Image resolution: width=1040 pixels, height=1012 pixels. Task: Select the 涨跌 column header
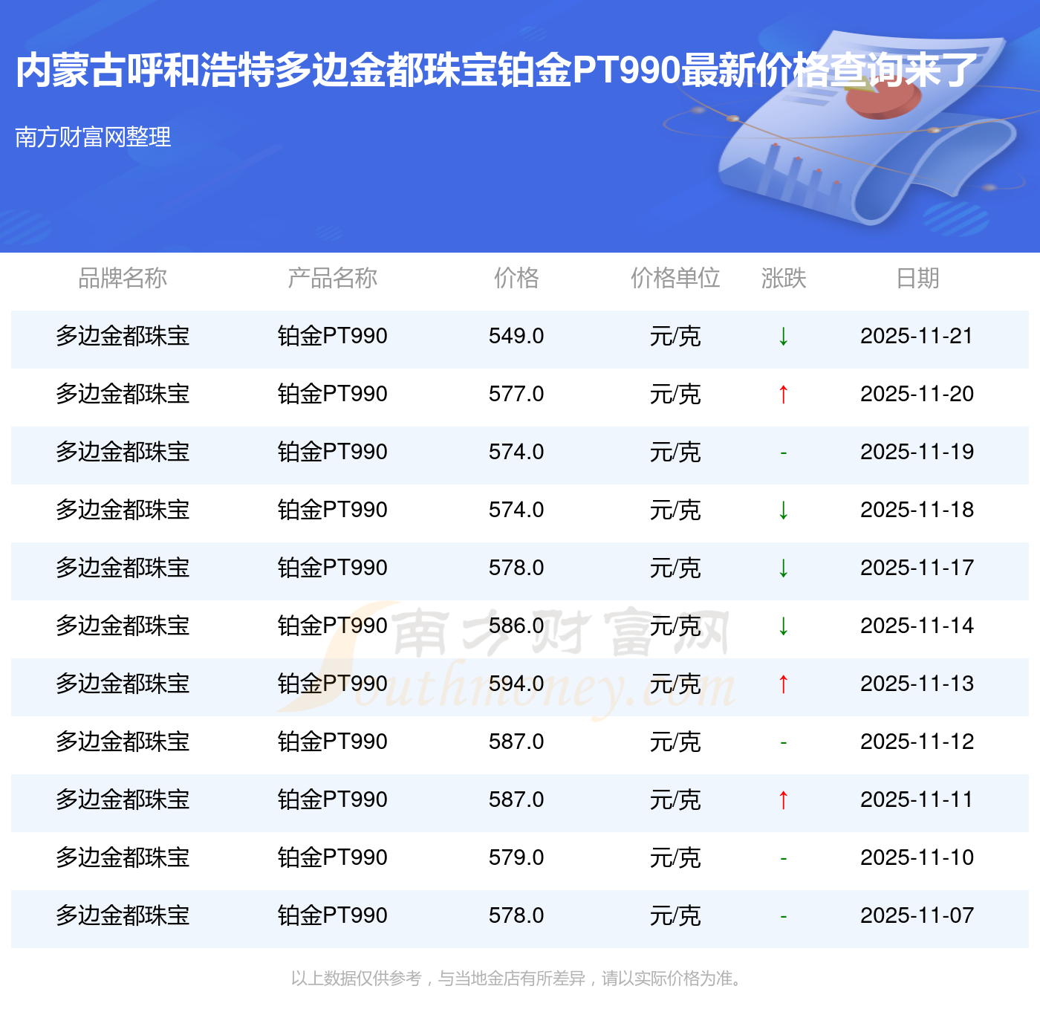(x=784, y=278)
